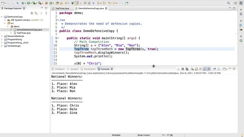The image size is (244, 137).
Task: Click the Task List icon in right trim
Action: click(241, 14)
